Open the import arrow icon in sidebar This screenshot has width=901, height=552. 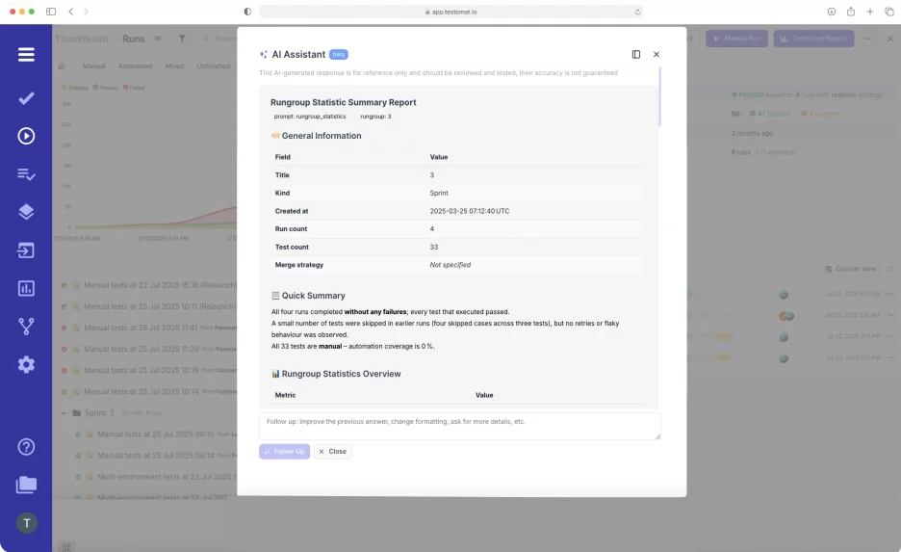click(26, 250)
